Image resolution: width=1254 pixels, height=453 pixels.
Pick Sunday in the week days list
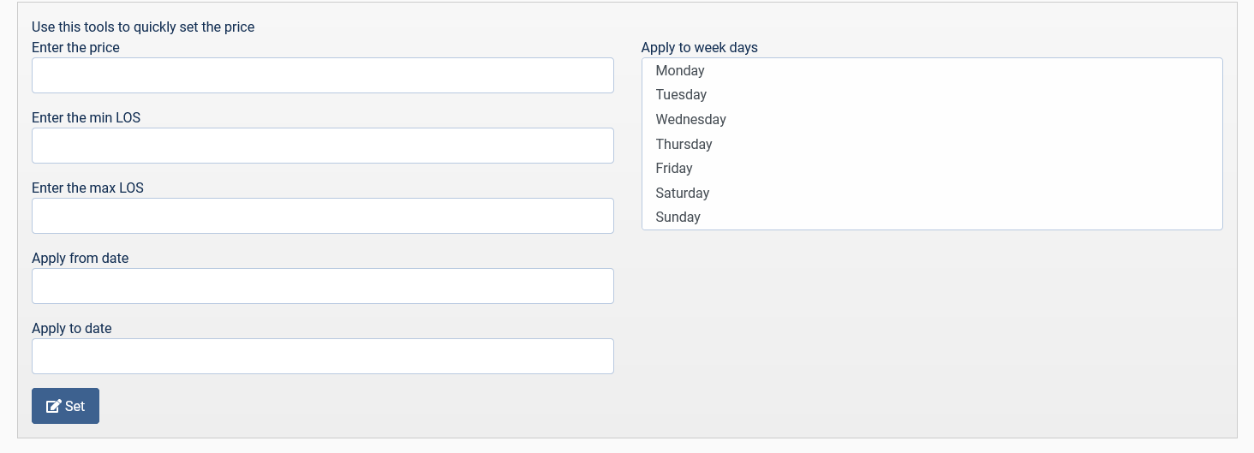pos(678,218)
